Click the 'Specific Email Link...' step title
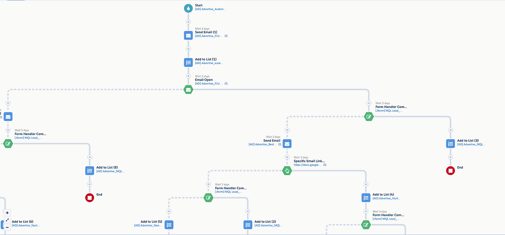 pos(310,161)
